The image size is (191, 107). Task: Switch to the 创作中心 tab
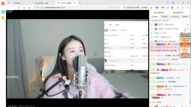18,3
